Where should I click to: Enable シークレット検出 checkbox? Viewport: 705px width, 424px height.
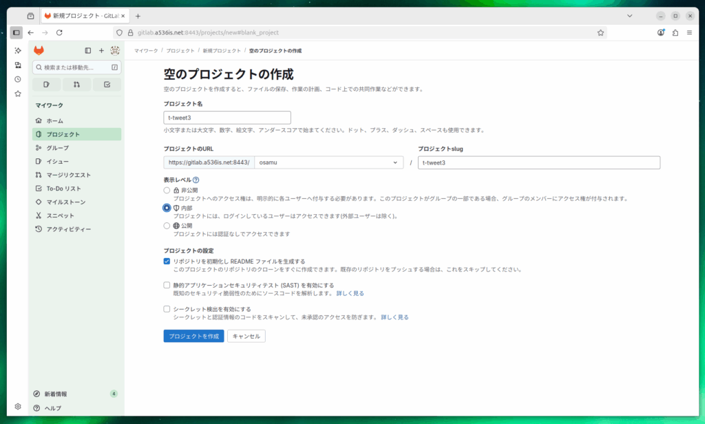click(167, 309)
